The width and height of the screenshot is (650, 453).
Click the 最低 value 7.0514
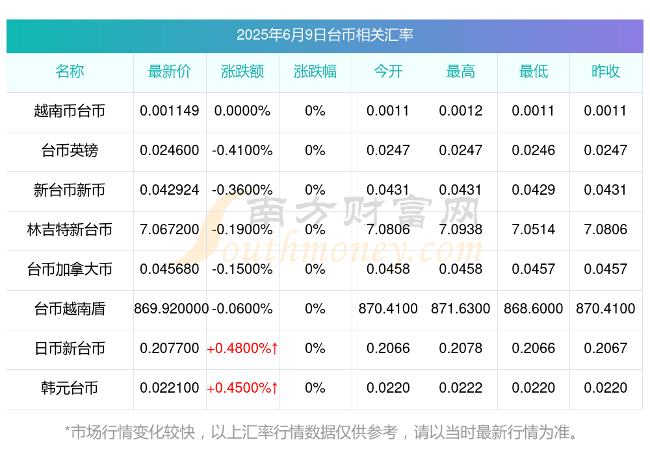(x=534, y=229)
